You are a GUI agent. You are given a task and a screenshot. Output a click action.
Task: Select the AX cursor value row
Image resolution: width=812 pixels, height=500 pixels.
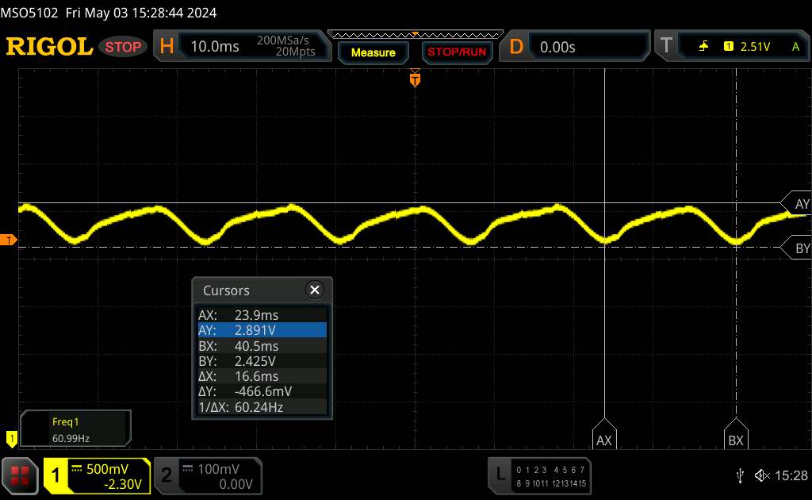click(x=262, y=314)
